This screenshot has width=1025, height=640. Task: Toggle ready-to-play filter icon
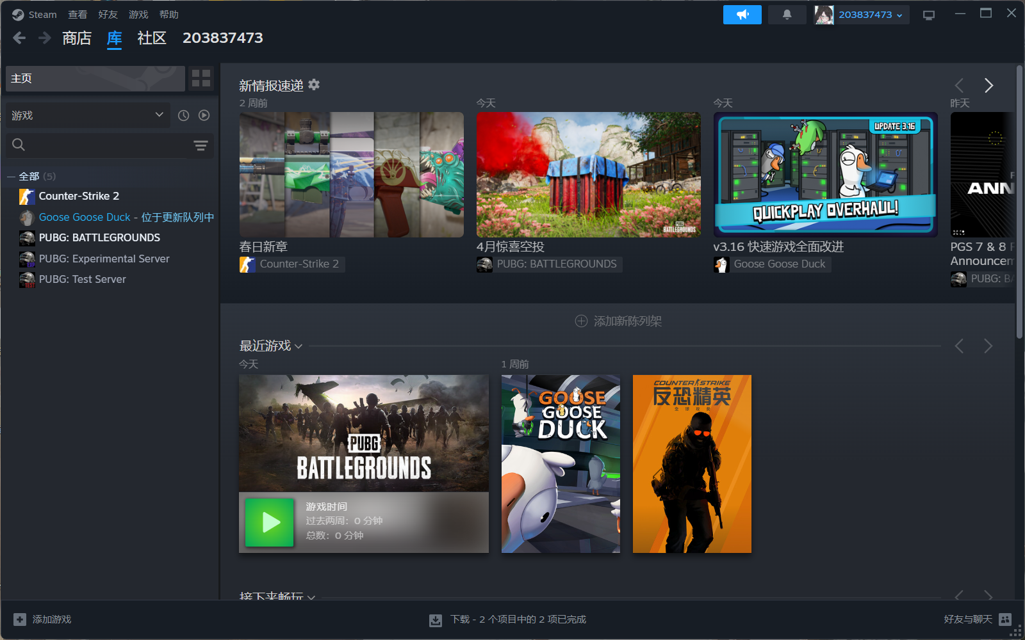tap(204, 115)
